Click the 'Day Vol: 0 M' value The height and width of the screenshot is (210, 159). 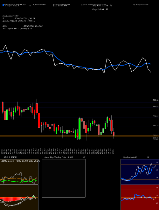100,10
